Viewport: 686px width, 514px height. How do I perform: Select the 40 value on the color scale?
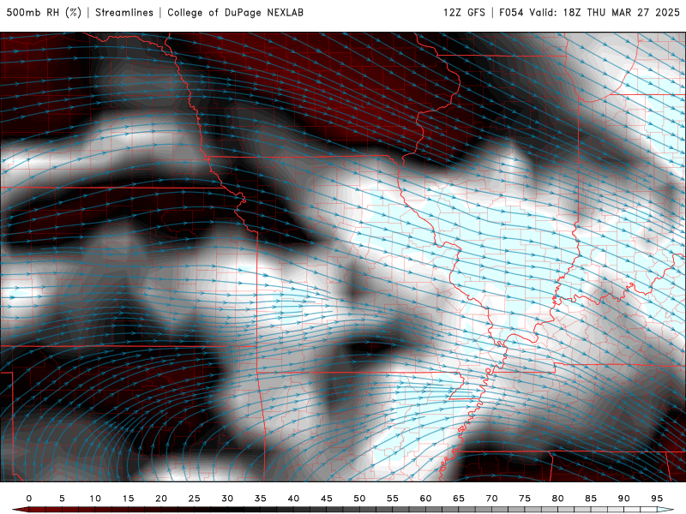click(x=293, y=499)
